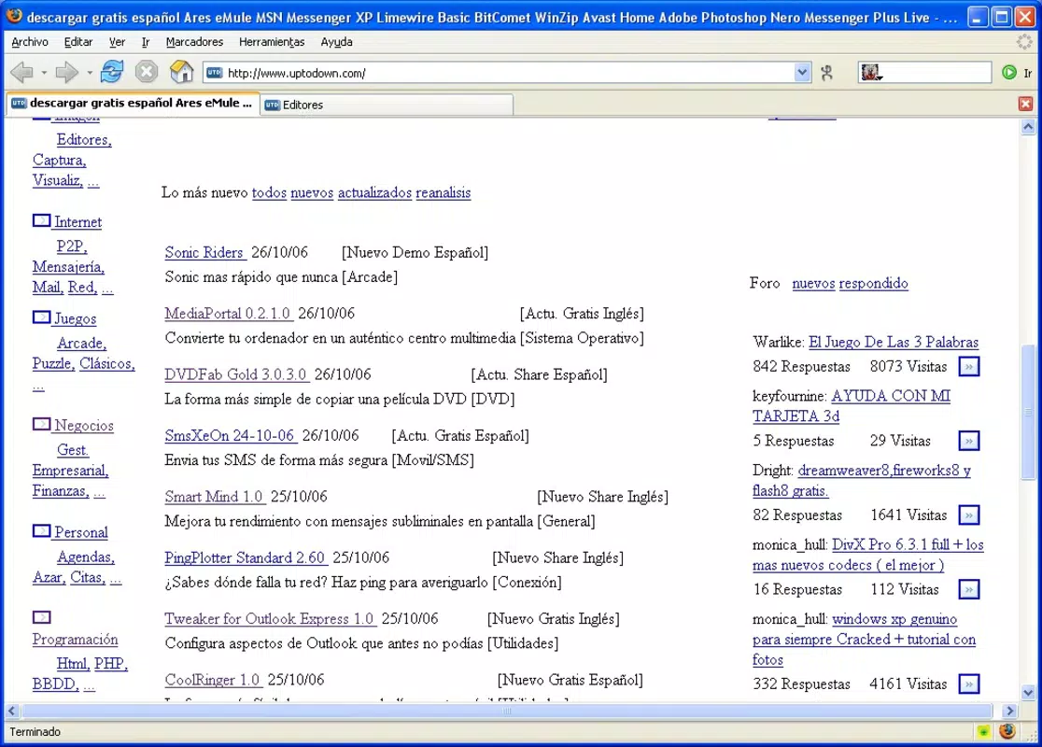Filter newest by 'reanalisis' link
The width and height of the screenshot is (1042, 747).
pos(444,192)
